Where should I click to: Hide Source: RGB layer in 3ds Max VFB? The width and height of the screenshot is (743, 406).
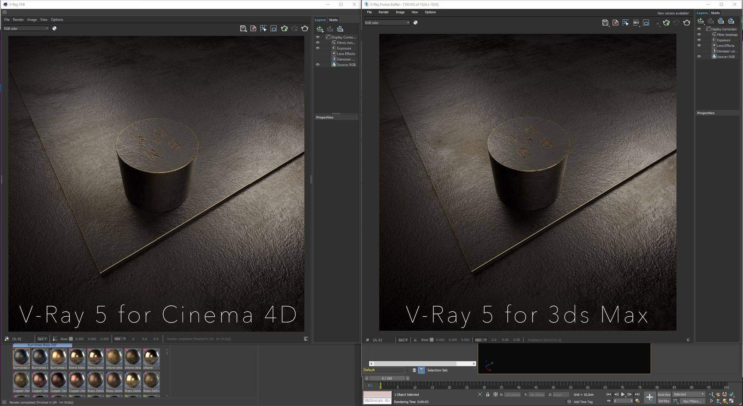tap(699, 56)
